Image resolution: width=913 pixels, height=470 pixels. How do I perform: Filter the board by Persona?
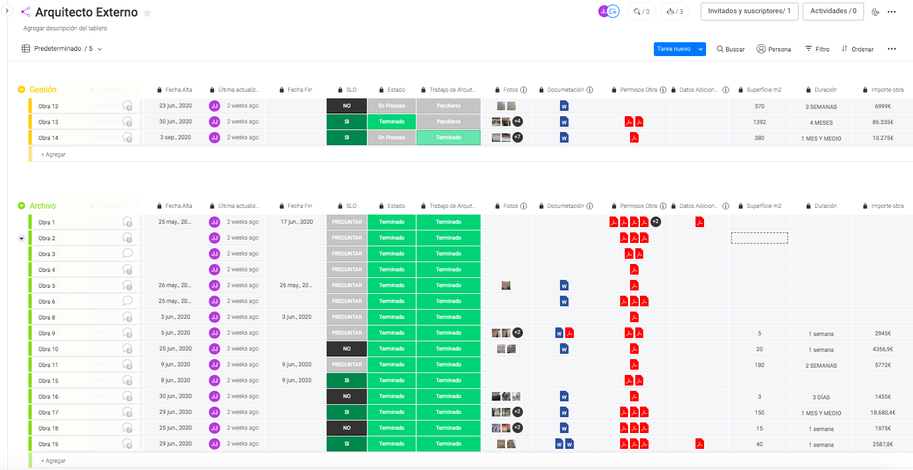point(774,49)
